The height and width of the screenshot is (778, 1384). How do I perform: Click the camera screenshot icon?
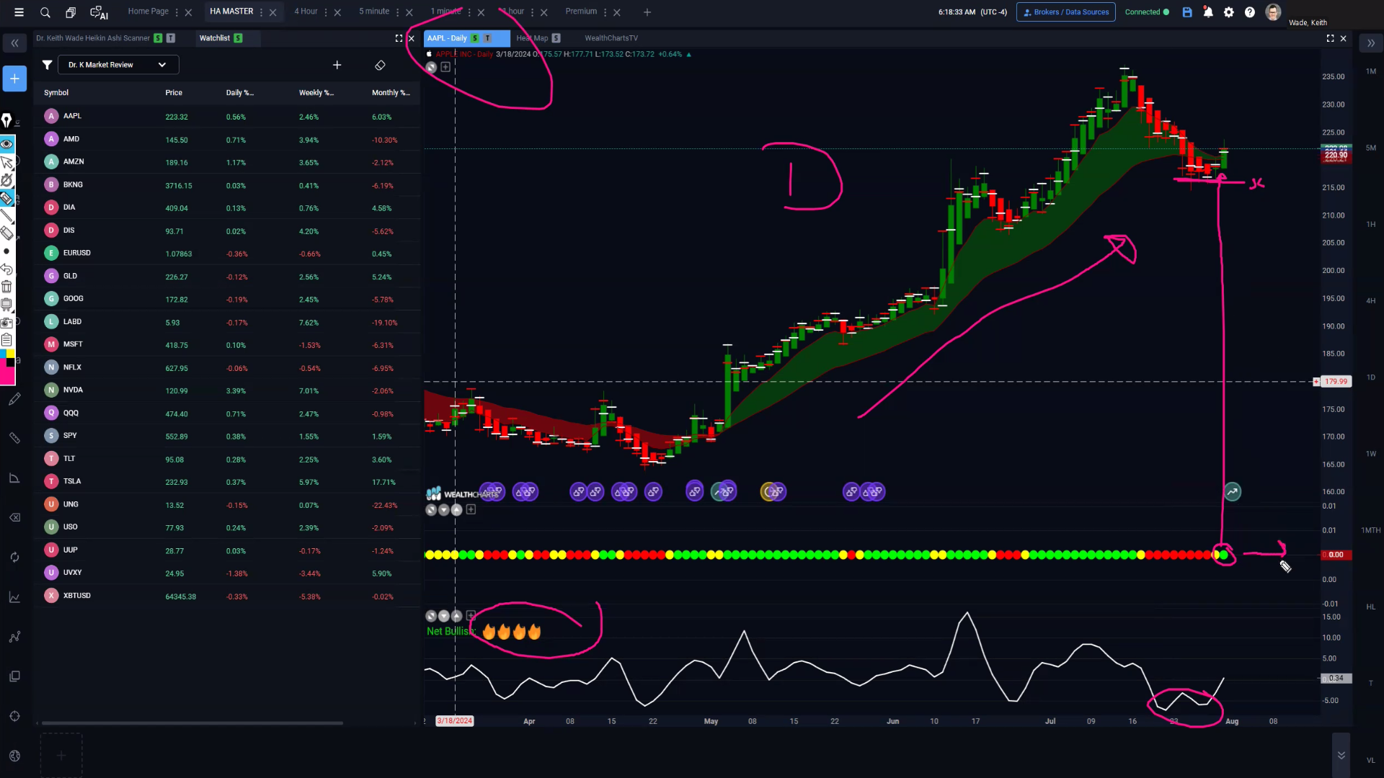[x=6, y=323]
